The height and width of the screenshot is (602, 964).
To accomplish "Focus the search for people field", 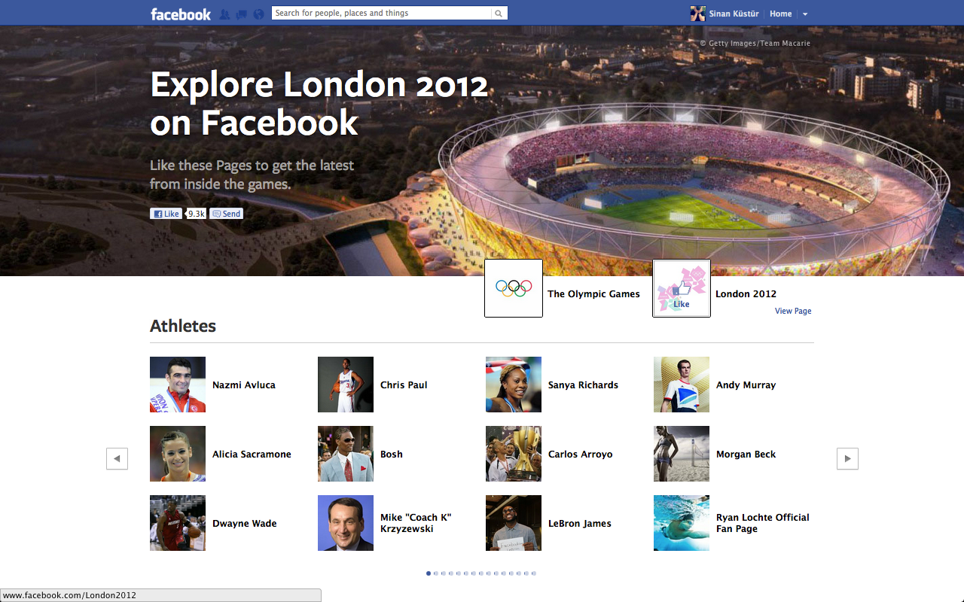I will click(x=381, y=14).
